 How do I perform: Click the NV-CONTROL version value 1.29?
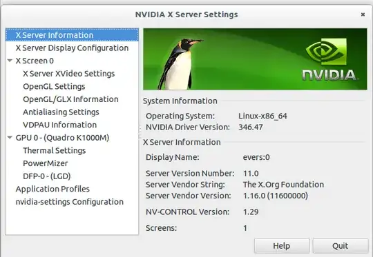point(251,212)
